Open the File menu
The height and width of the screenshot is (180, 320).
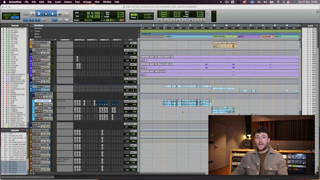26,2
